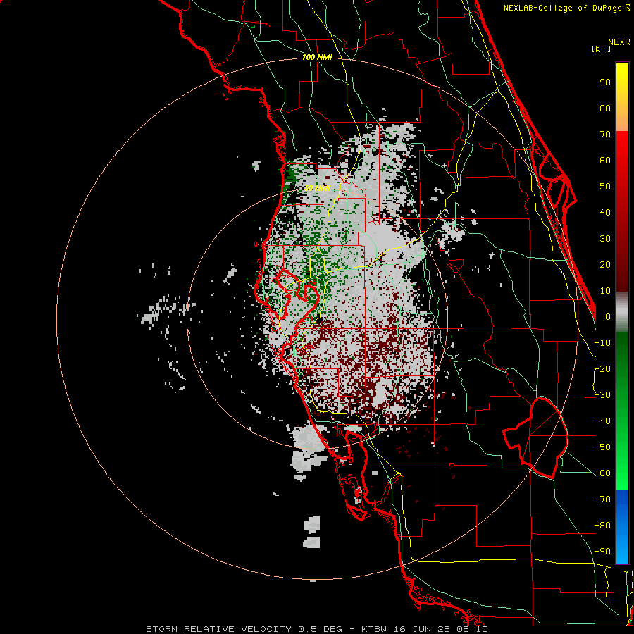This screenshot has width=634, height=634.
Task: Click the positive "10" scale value
Action: point(605,291)
